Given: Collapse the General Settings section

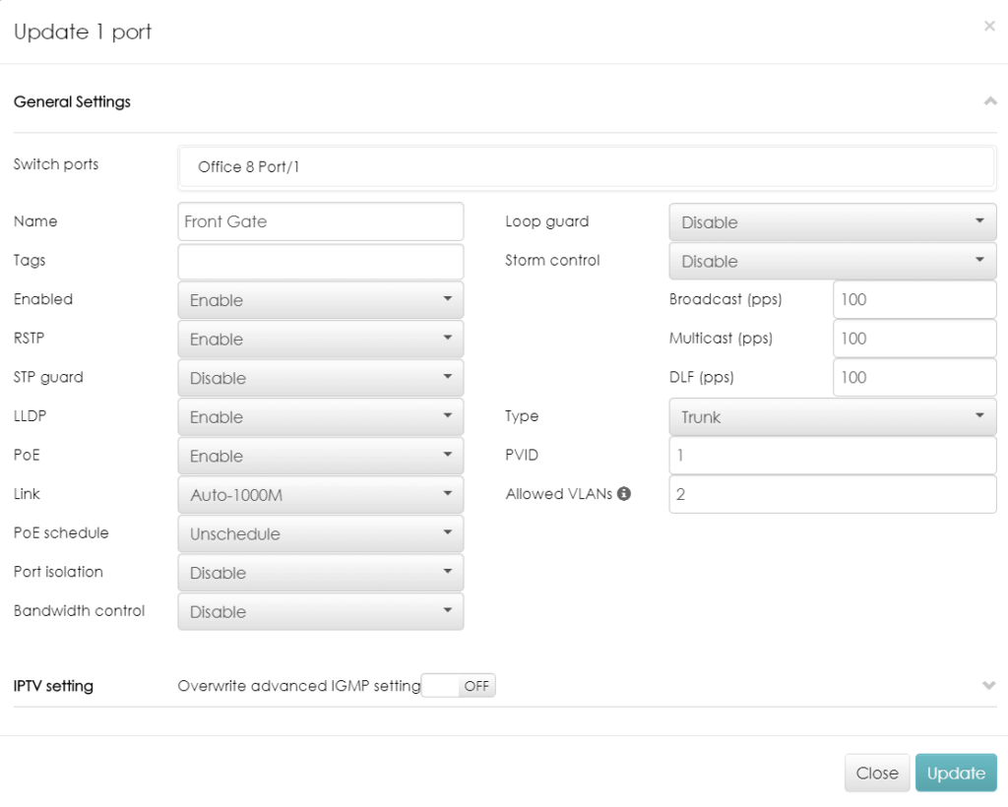Looking at the screenshot, I should click(x=989, y=101).
